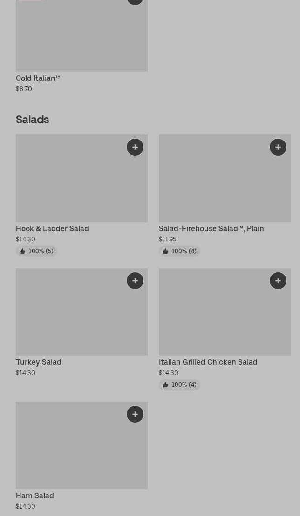Select the Hook & Ladder Salad title
This screenshot has height=516, width=300.
[52, 228]
